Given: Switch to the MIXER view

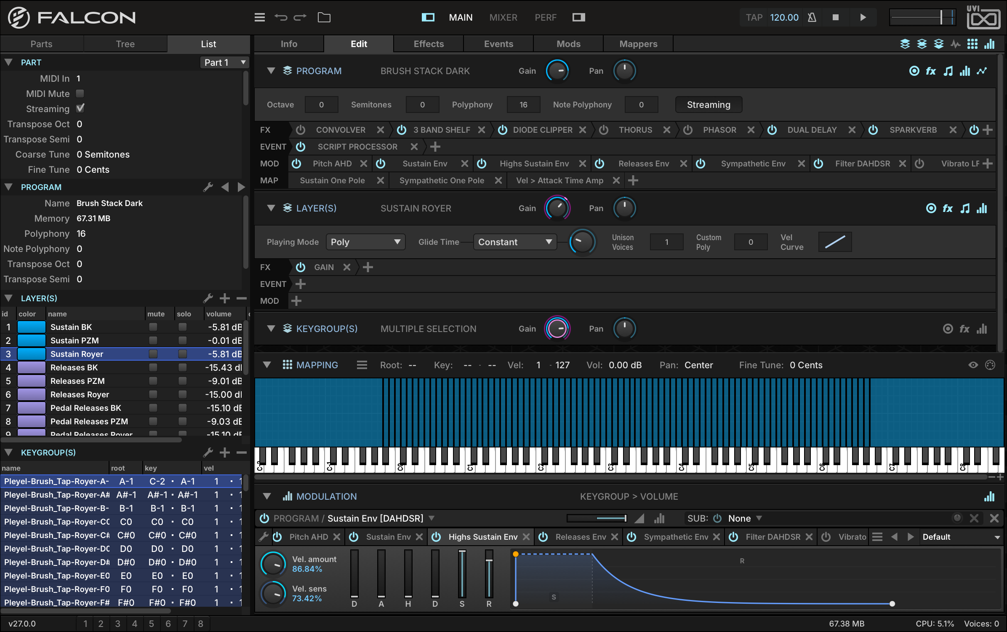Looking at the screenshot, I should point(503,17).
